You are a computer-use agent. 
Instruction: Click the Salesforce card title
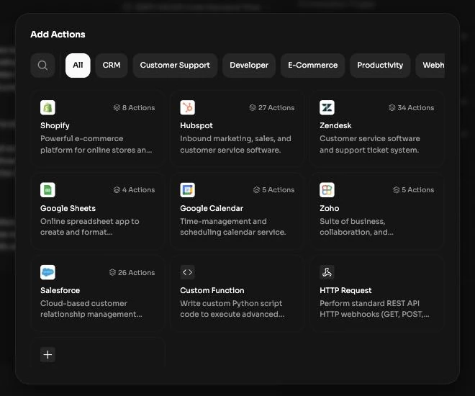pyautogui.click(x=60, y=290)
